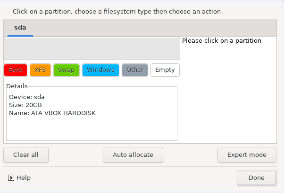Click the instruction text above the sda tab

[x=117, y=12]
